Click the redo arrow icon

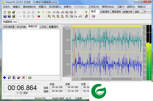click(20, 16)
